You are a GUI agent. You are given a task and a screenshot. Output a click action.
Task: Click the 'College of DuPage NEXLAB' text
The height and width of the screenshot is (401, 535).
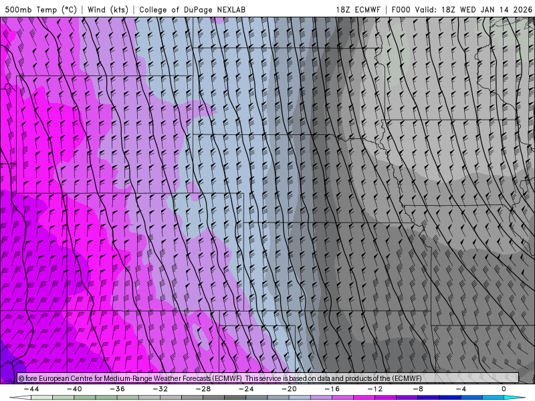click(192, 9)
